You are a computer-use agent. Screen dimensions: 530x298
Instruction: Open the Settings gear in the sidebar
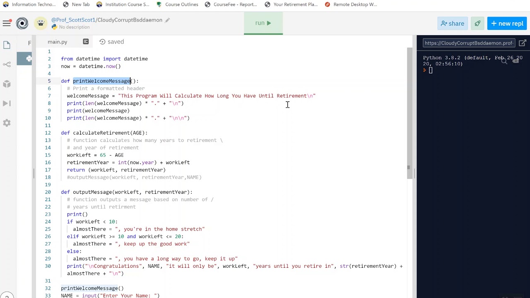pyautogui.click(x=7, y=123)
